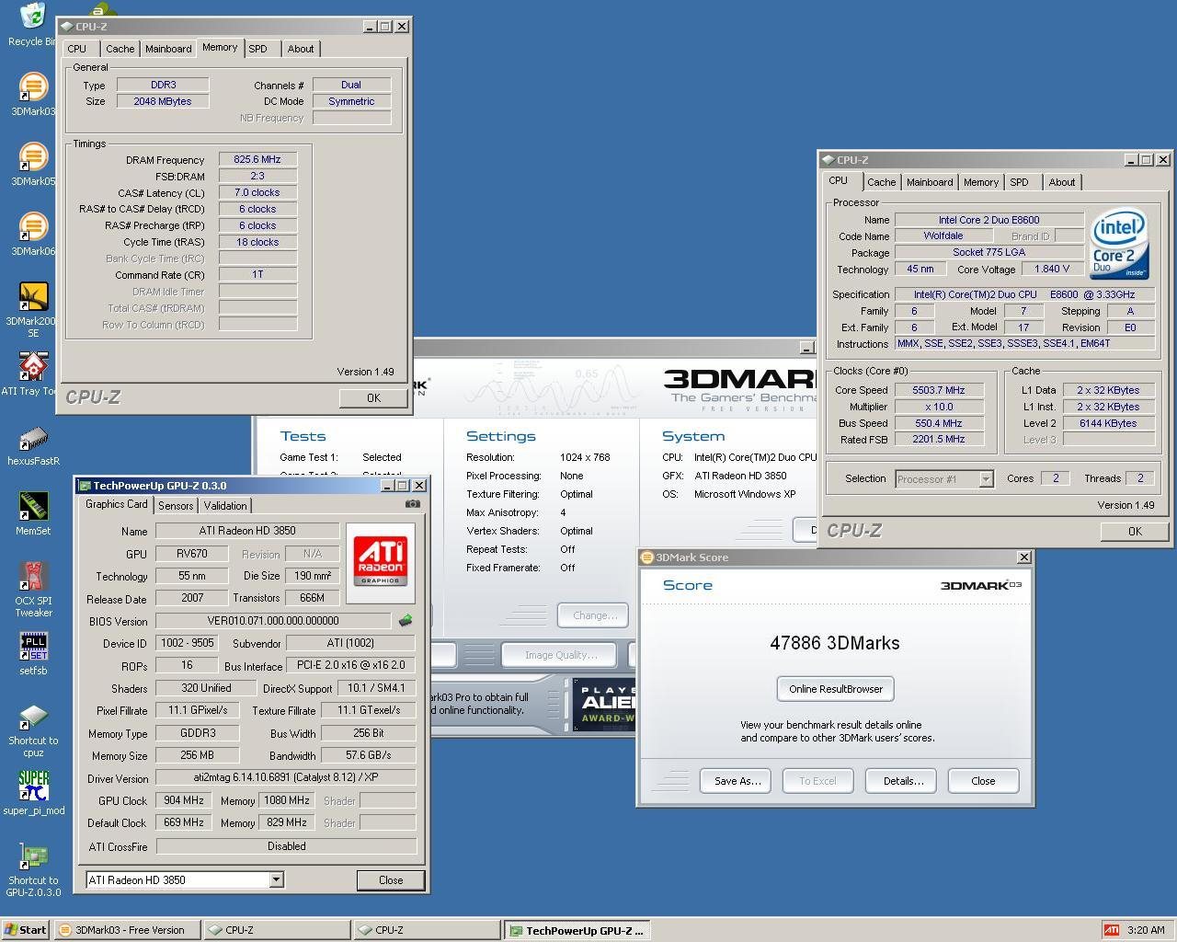
Task: Click the 47886 3DMarks score text
Action: pyautogui.click(x=835, y=643)
